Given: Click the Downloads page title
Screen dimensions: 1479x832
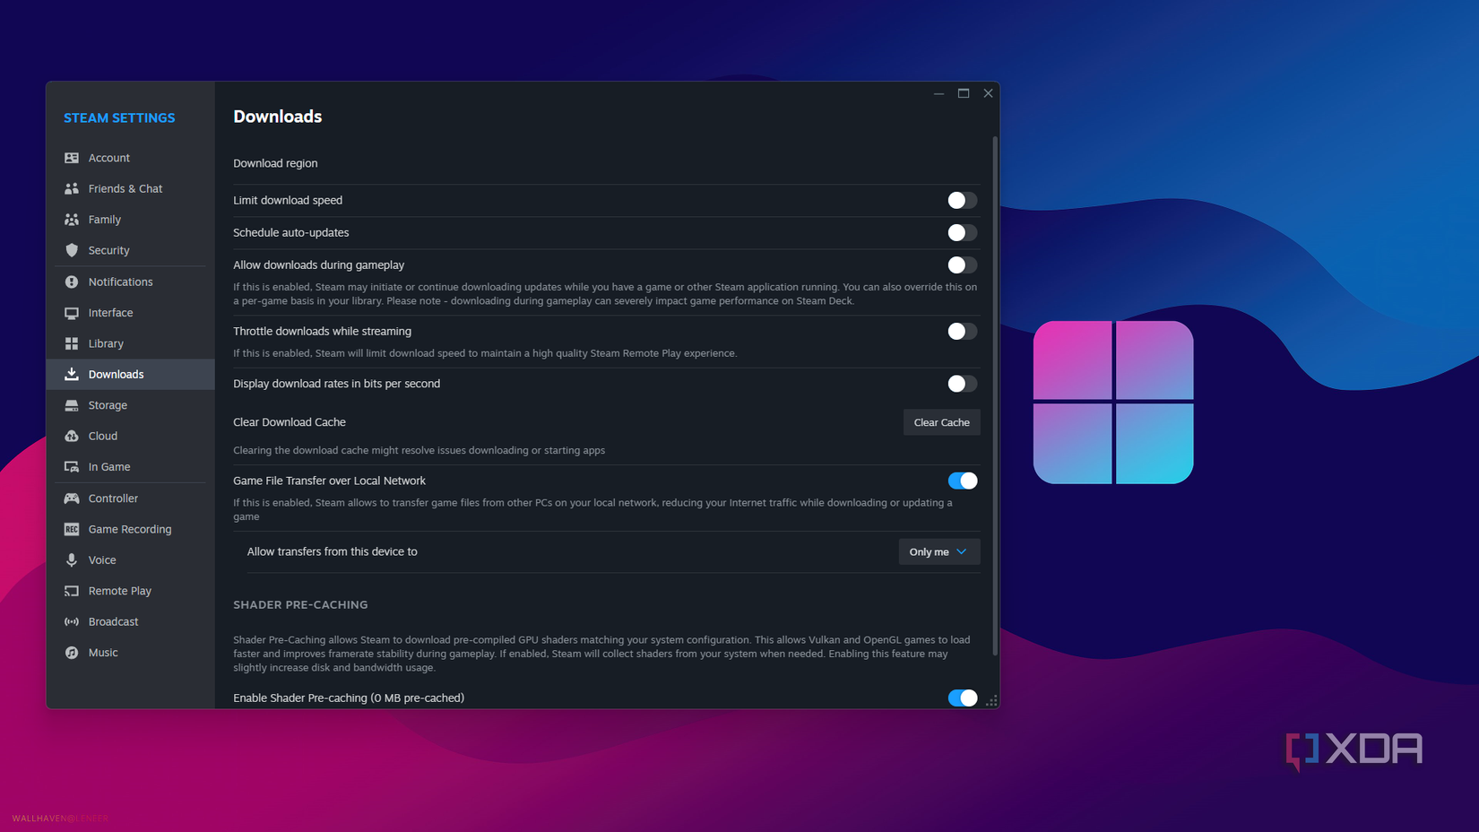Looking at the screenshot, I should point(278,117).
